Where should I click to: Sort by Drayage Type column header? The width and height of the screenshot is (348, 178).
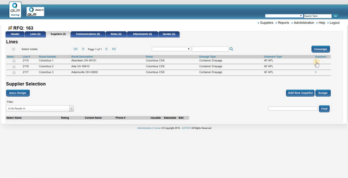pos(207,57)
